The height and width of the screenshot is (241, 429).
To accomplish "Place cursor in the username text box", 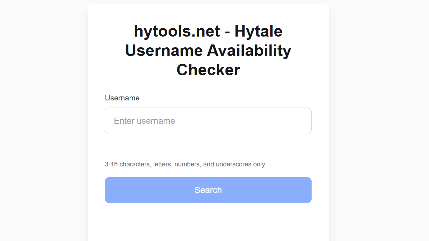I will pyautogui.click(x=208, y=121).
